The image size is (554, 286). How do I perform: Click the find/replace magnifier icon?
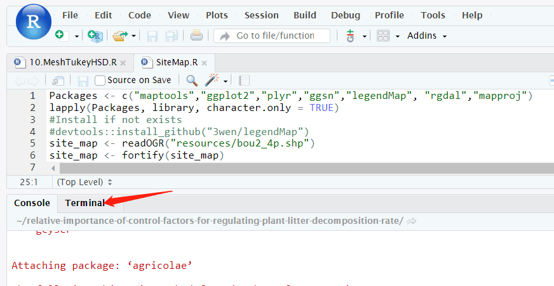[191, 81]
